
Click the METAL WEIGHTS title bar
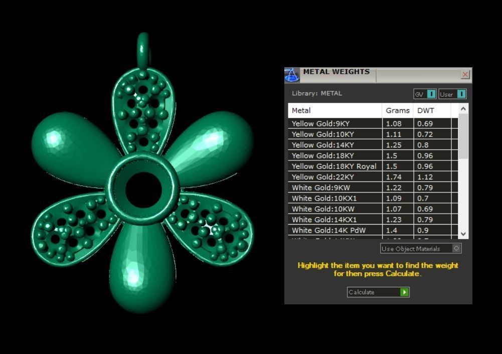click(x=378, y=75)
